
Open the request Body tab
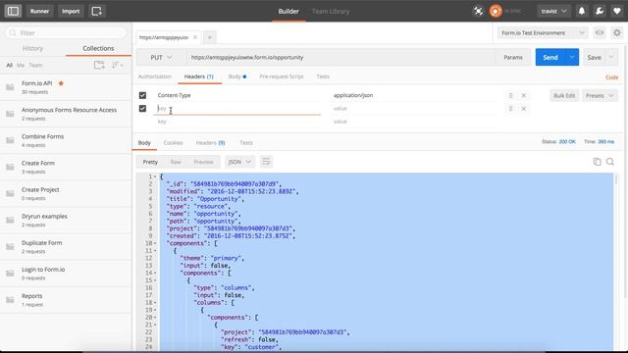(x=237, y=76)
